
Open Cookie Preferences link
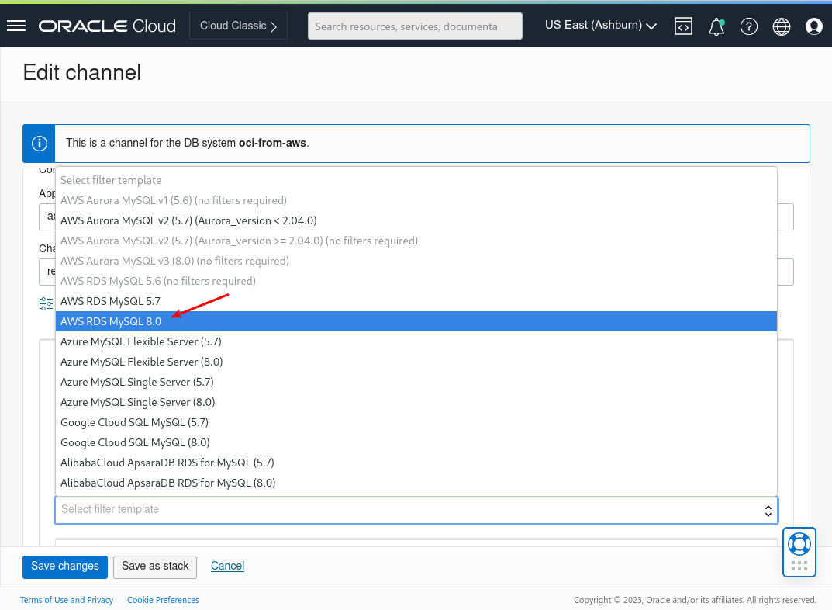(x=163, y=600)
